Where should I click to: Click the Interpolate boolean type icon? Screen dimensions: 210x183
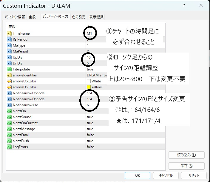pyautogui.click(x=9, y=69)
